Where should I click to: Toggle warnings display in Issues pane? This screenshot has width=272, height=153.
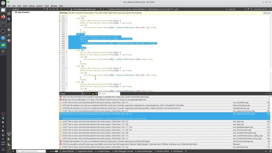pos(93,93)
